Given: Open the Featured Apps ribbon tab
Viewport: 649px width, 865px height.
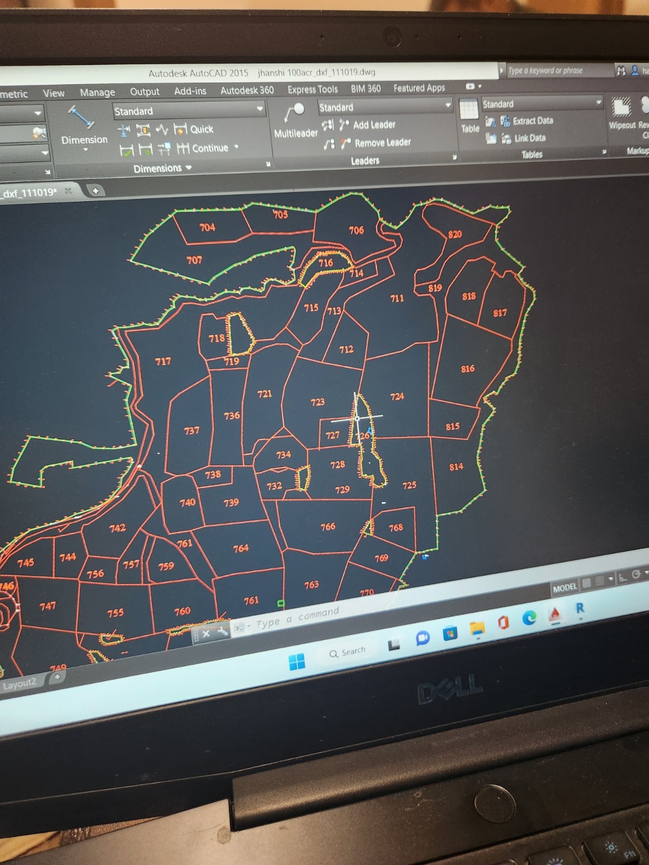Looking at the screenshot, I should click(419, 88).
